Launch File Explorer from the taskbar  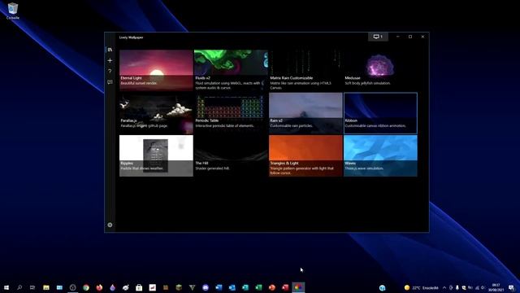(46, 287)
